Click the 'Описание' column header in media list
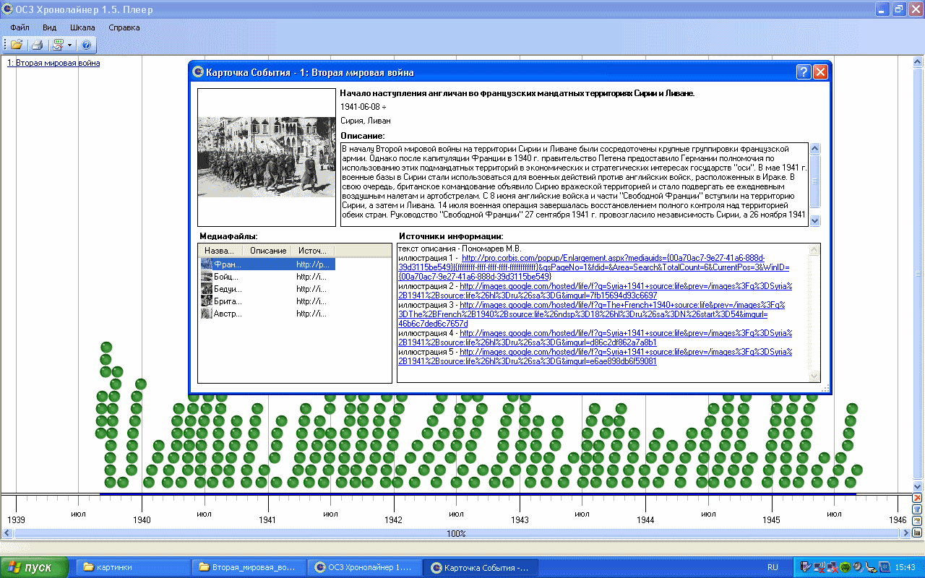This screenshot has width=925, height=578. tap(267, 251)
